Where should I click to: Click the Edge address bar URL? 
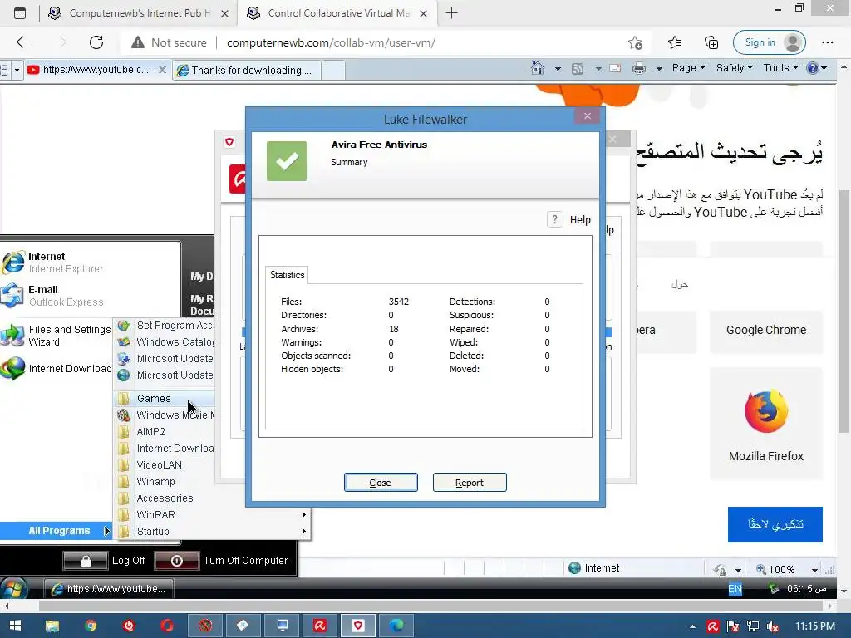tap(331, 42)
